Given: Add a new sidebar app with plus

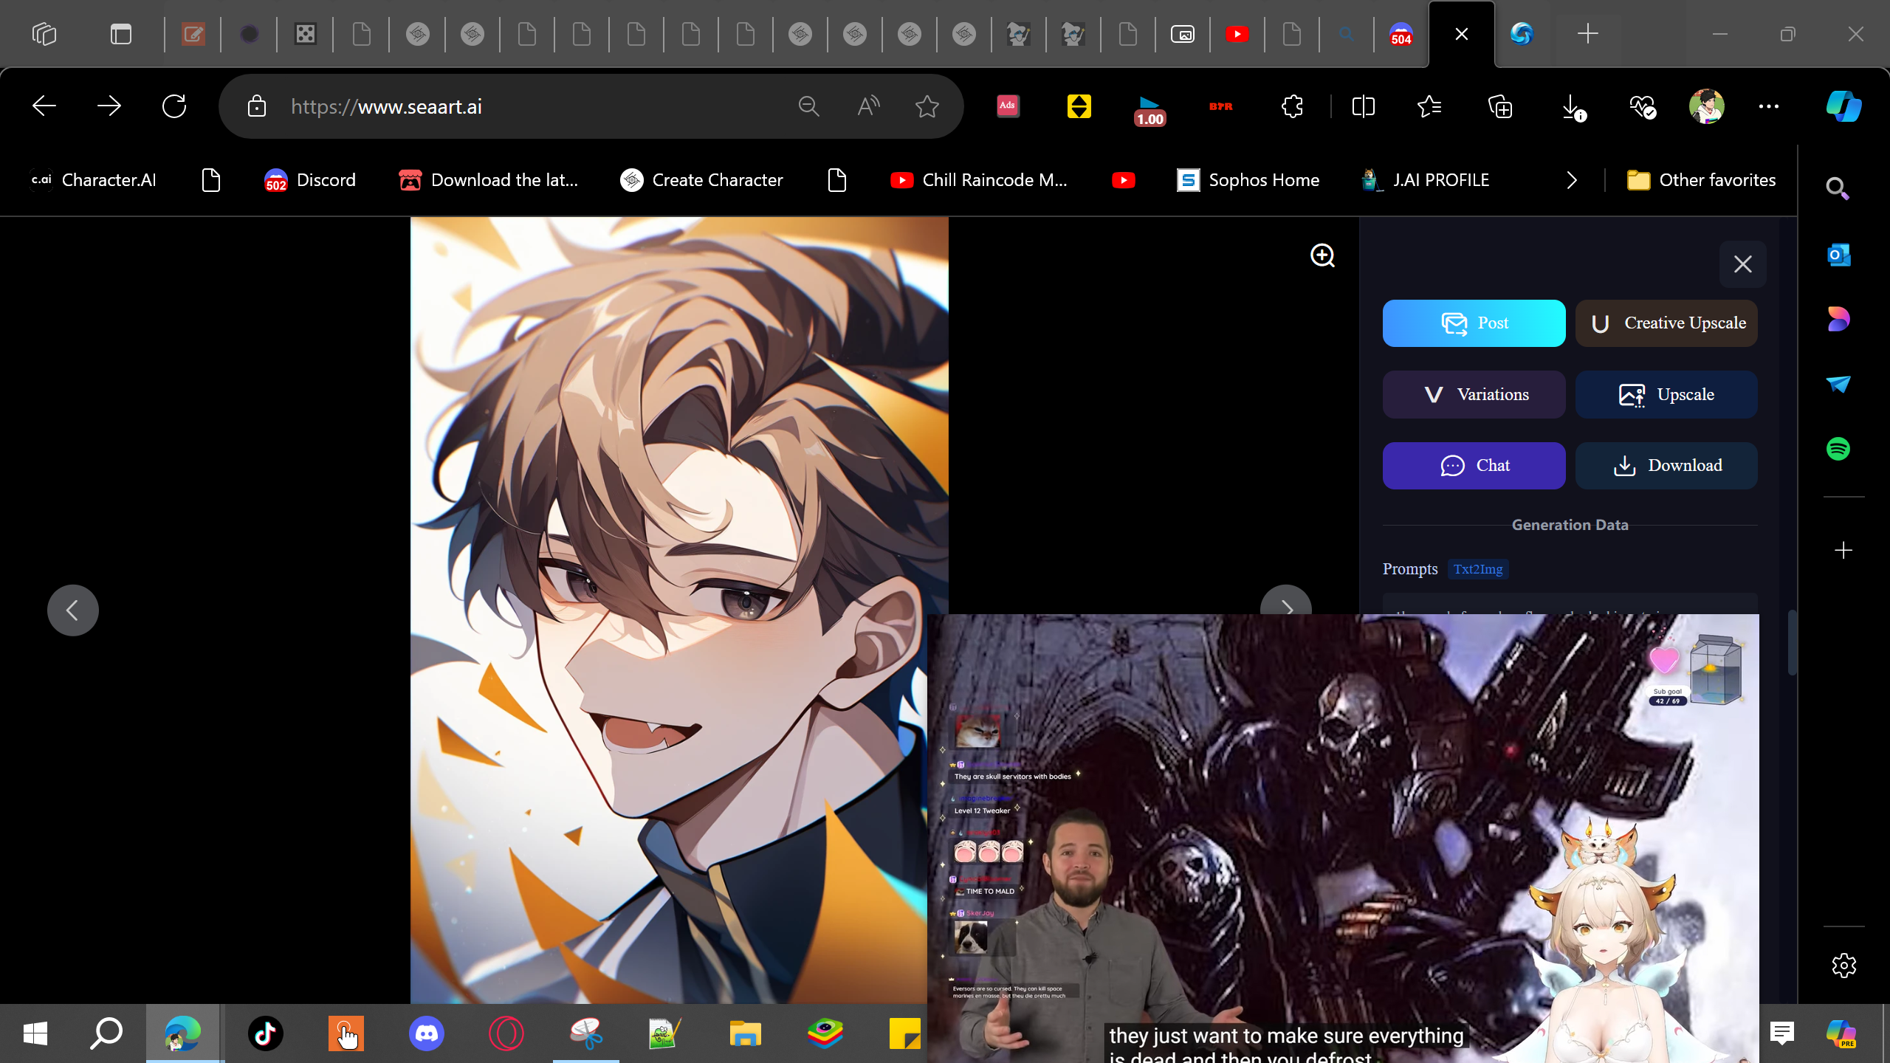Looking at the screenshot, I should coord(1843,551).
